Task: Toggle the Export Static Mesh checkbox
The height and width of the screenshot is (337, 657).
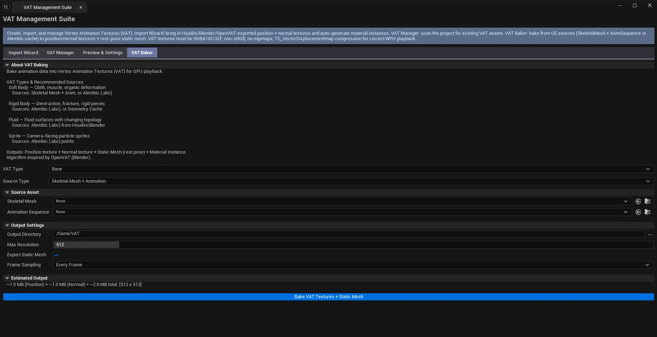Action: coord(57,255)
